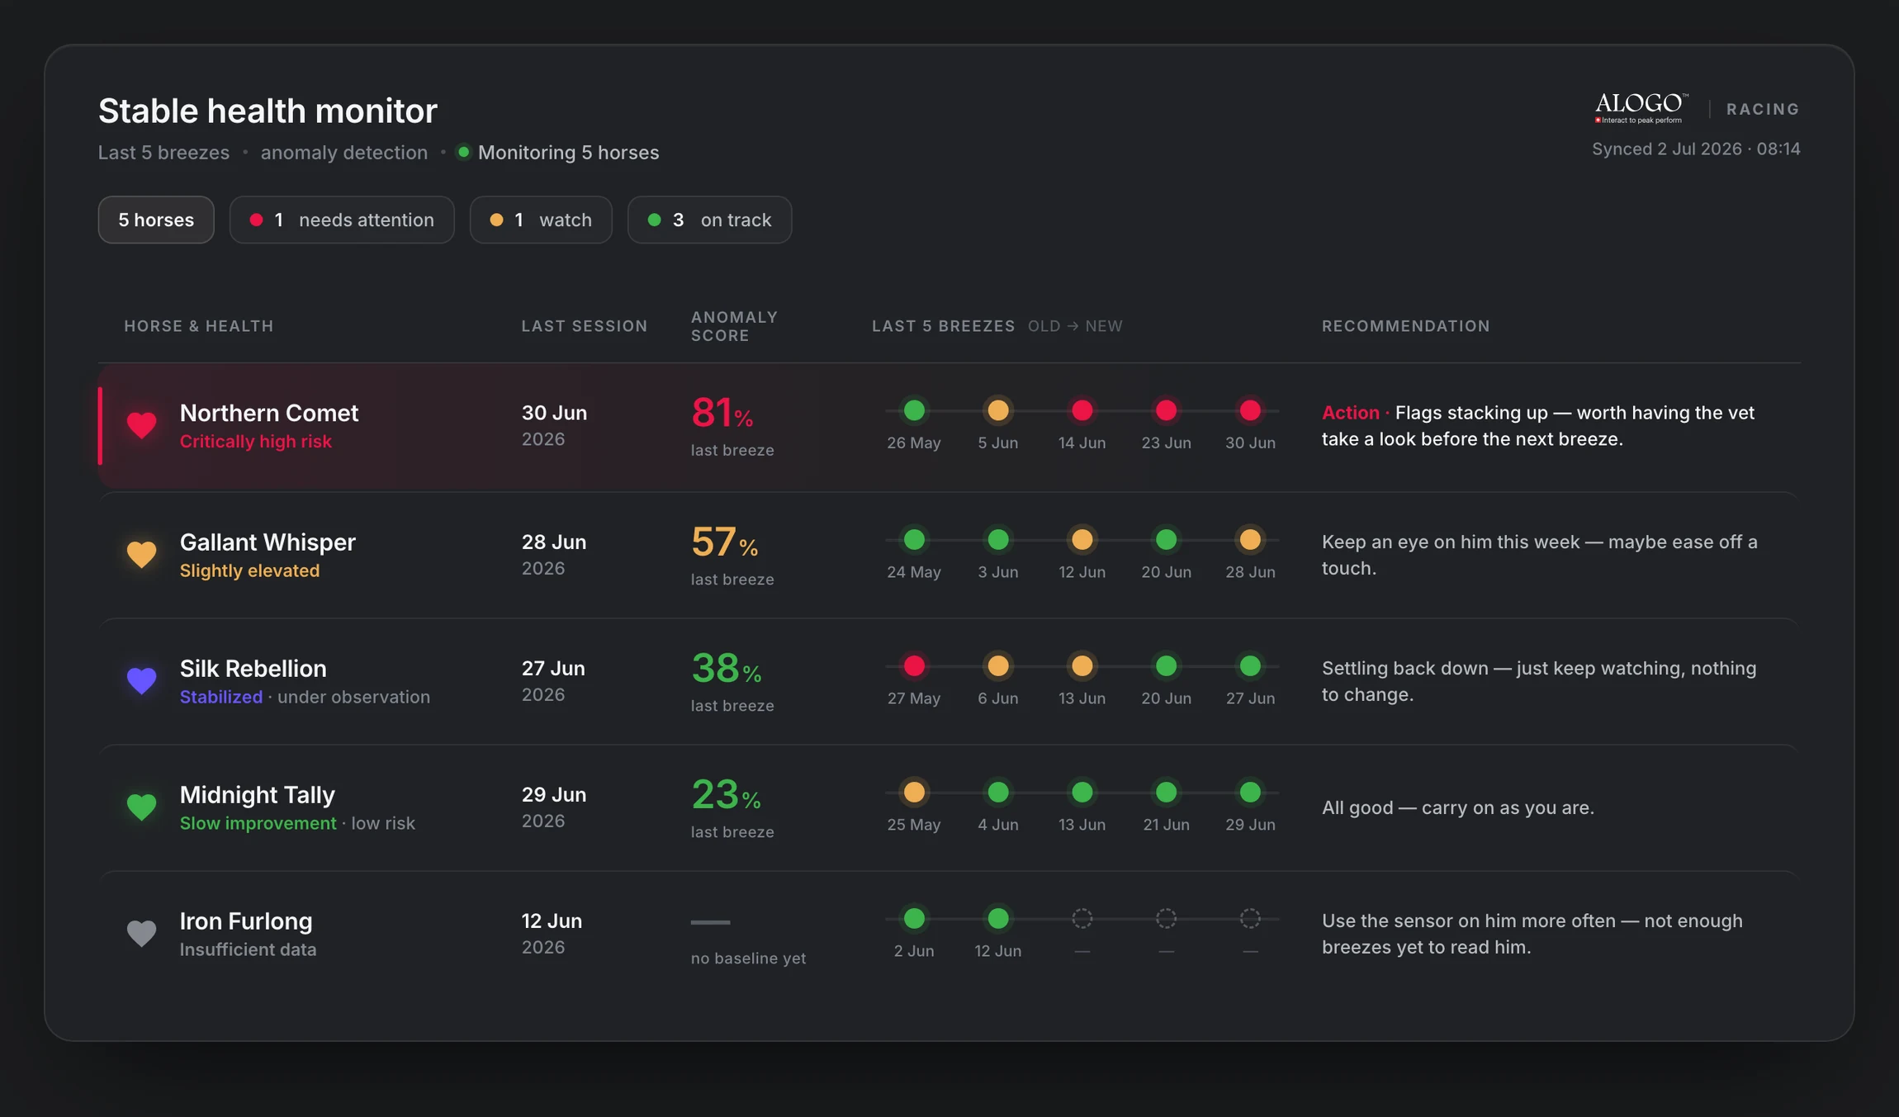Click Northern Comet's 30 Jun breeze dot
The width and height of the screenshot is (1899, 1117).
[1251, 410]
